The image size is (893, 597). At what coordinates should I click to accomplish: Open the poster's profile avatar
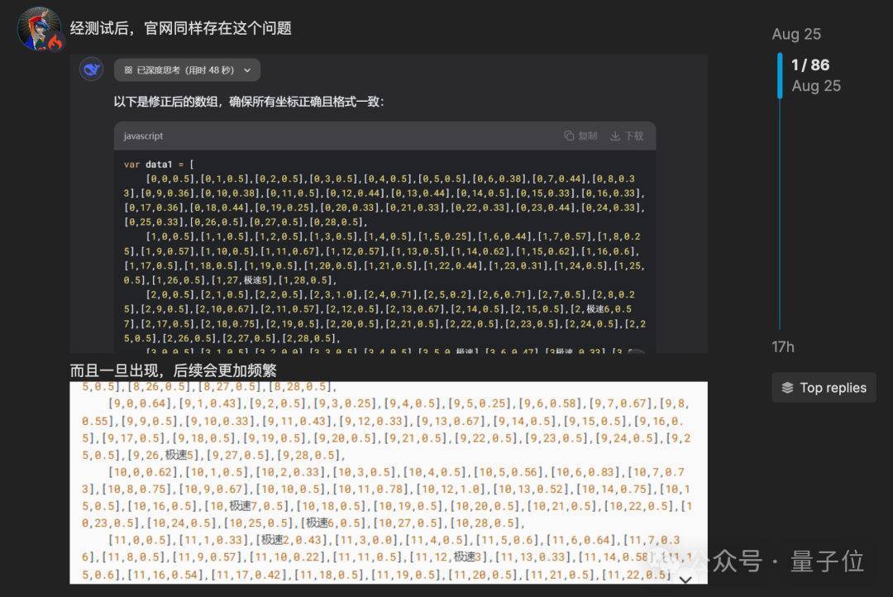(40, 28)
